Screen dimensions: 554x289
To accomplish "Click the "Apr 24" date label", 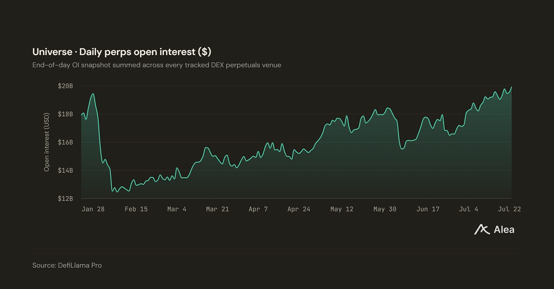I will [299, 209].
